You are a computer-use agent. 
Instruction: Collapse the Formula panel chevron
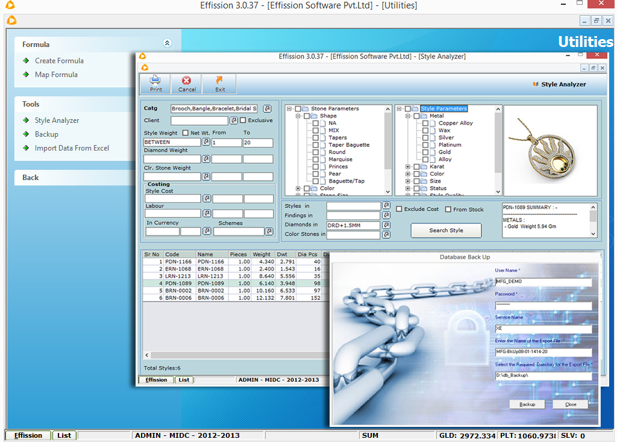[x=168, y=43]
